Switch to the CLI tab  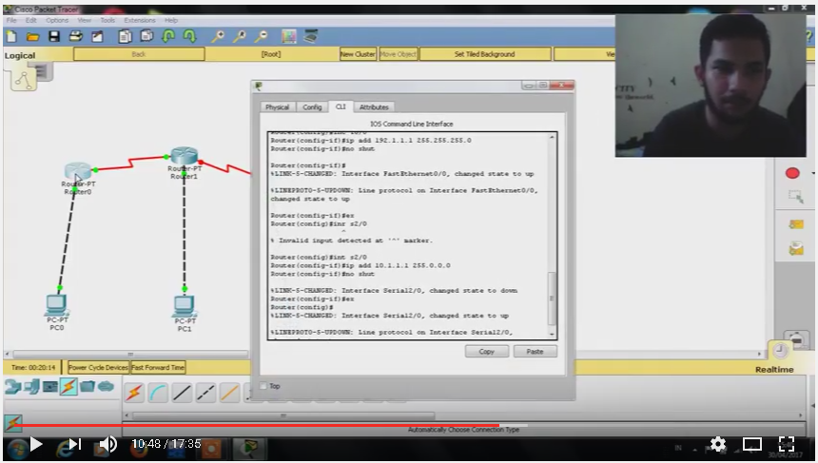tap(341, 106)
